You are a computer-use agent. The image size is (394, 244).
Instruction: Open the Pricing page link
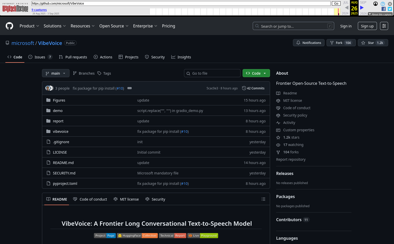tap(168, 26)
